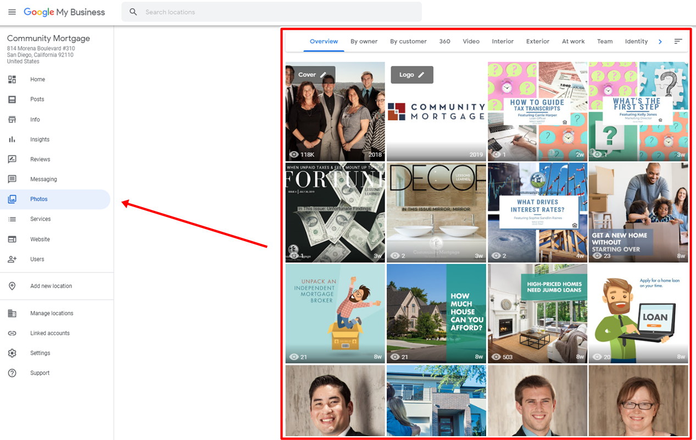Viewport: 696px width, 440px height.
Task: Click the Website icon in sidebar
Action: [12, 240]
